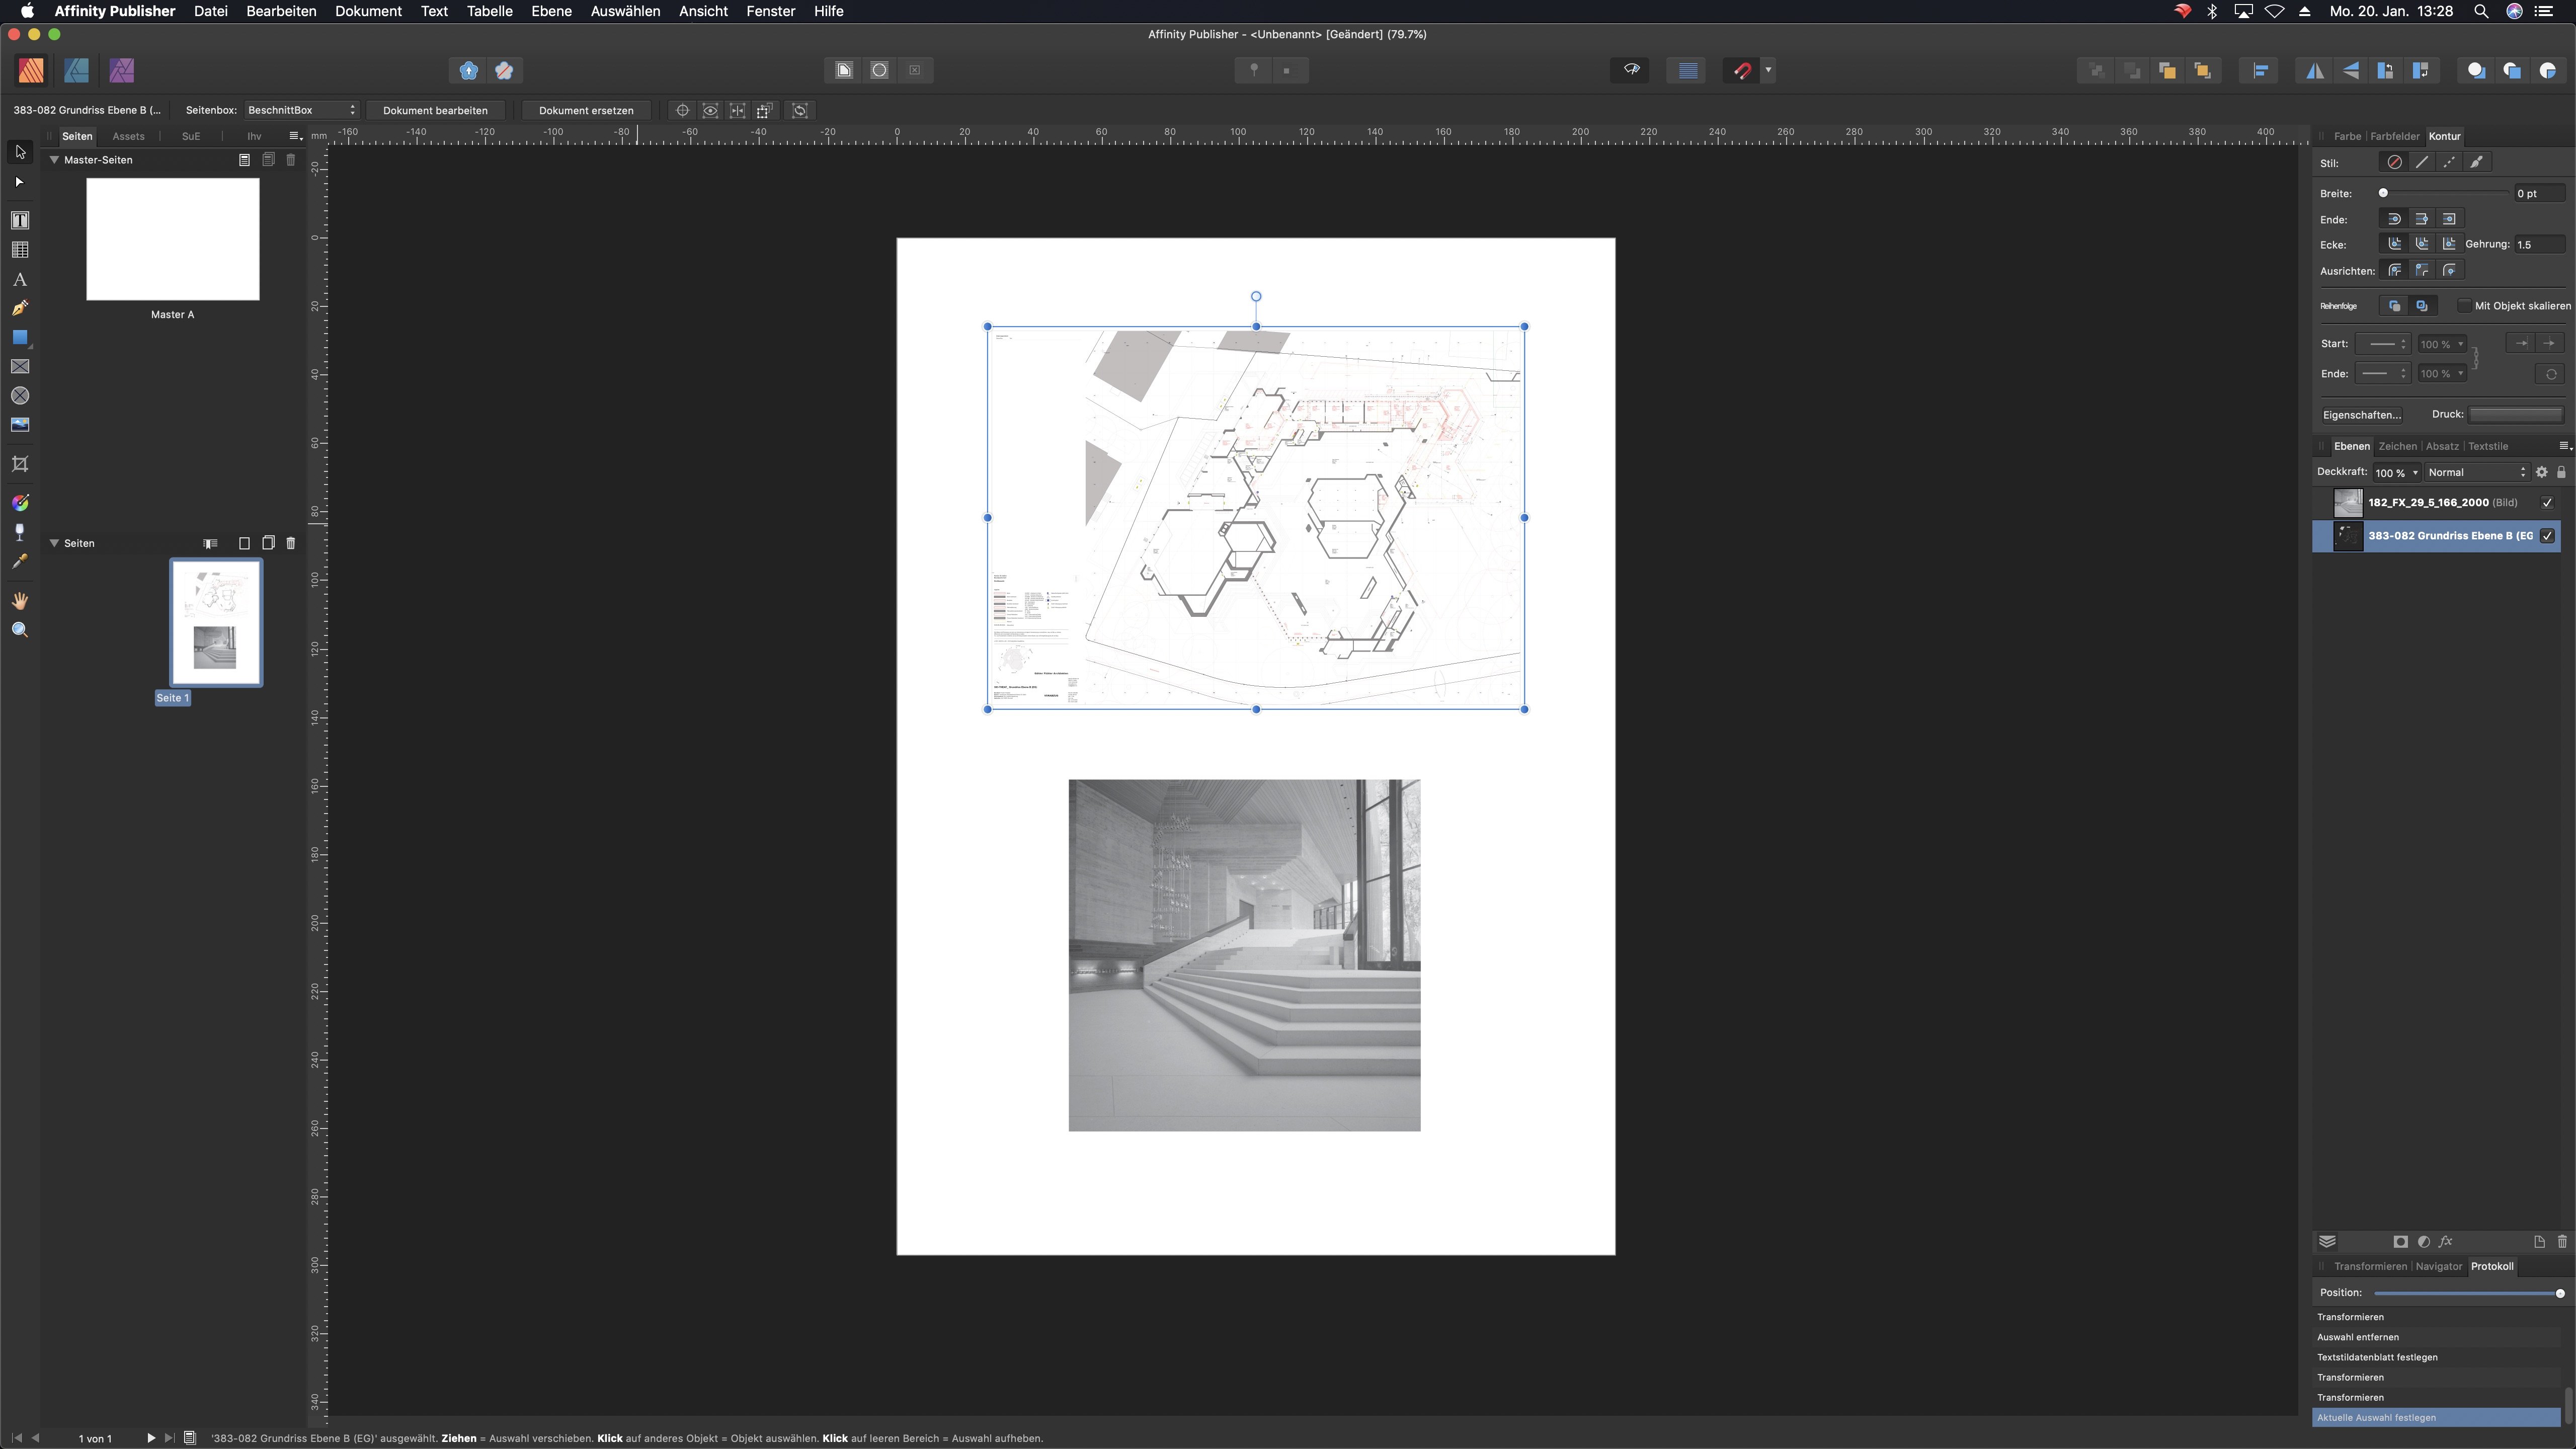This screenshot has width=2576, height=1449.
Task: Switch to the Farbfelder tab
Action: pos(2394,136)
